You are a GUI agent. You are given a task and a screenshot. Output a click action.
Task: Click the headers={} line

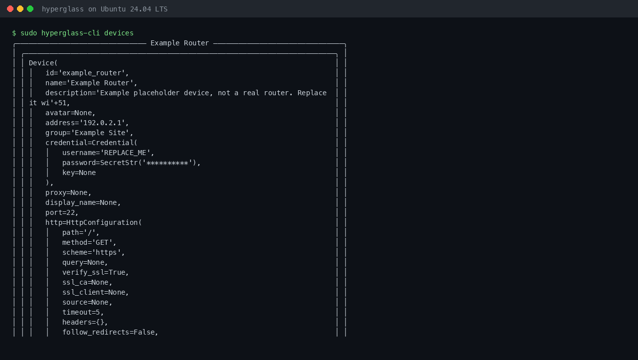coord(85,322)
